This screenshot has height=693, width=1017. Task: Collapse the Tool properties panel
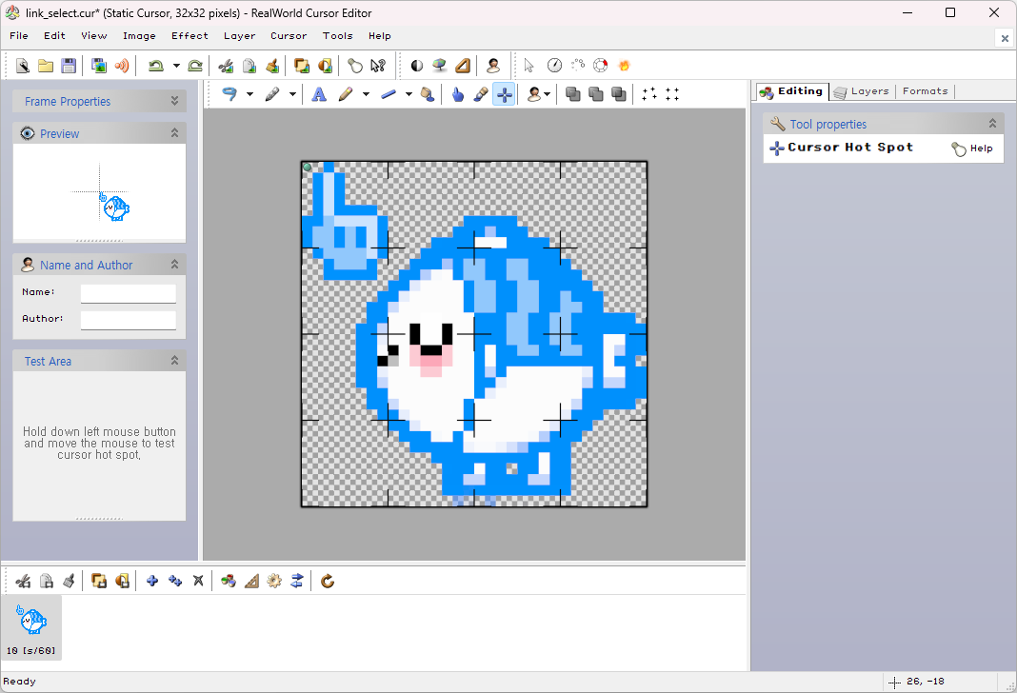[992, 123]
